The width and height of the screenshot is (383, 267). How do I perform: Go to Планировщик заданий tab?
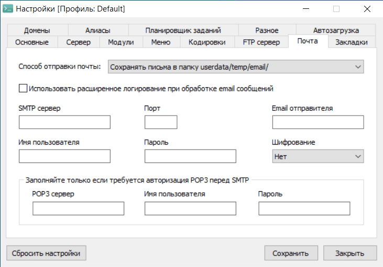(183, 30)
